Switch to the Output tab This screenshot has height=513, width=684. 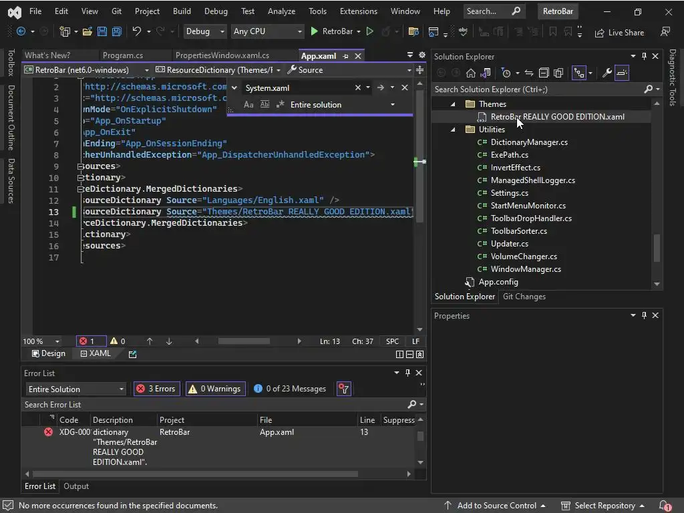click(x=76, y=486)
